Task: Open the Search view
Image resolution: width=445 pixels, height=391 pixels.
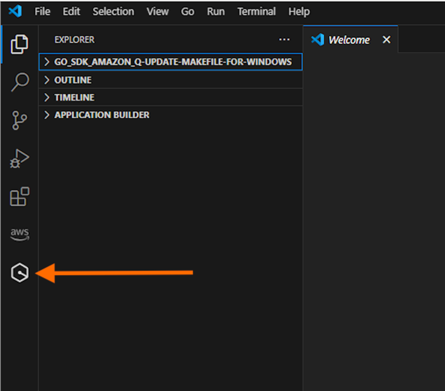Action: click(19, 82)
